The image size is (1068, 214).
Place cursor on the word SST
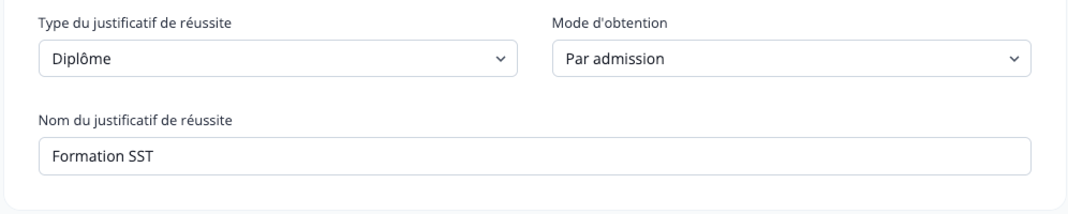pos(142,156)
